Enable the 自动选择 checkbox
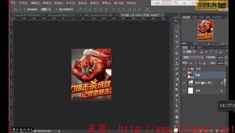Image resolution: width=235 pixels, height=133 pixels. [x=24, y=9]
